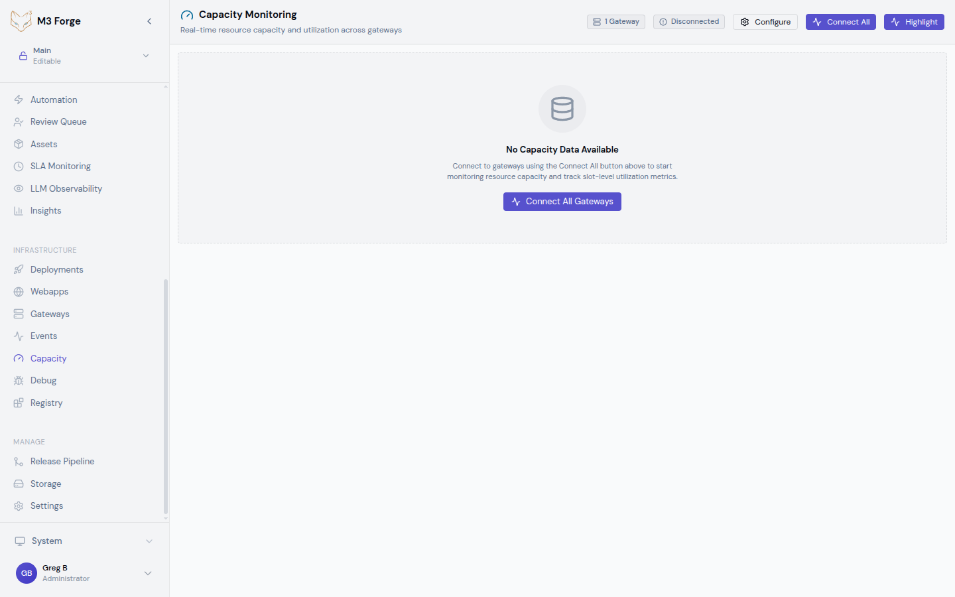This screenshot has height=597, width=955.
Task: Open the Greg B user menu
Action: click(148, 573)
